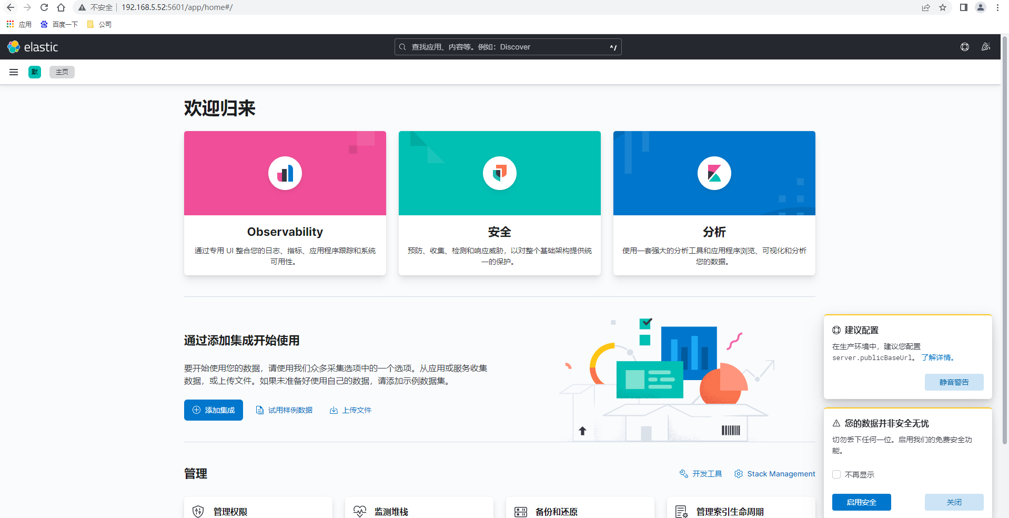
Task: Click the 静音警告 button
Action: pos(954,382)
